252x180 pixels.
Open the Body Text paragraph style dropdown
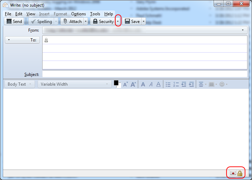point(20,84)
